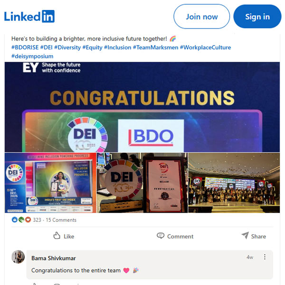Open the #WorkplaceCulture hashtag link
Viewport: 285px width, 285px height.
tap(205, 47)
